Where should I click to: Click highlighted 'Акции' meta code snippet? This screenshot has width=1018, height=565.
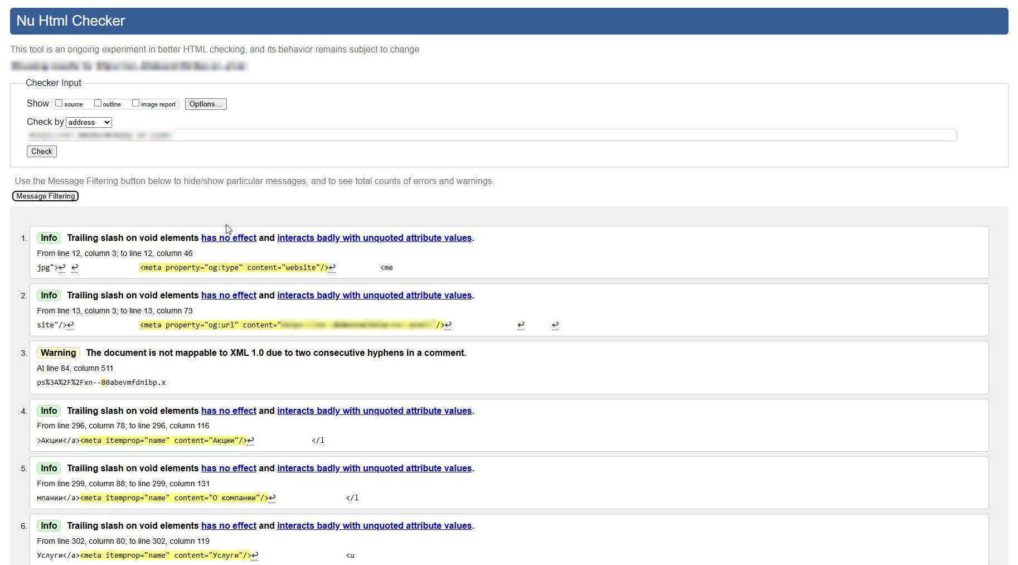(163, 441)
